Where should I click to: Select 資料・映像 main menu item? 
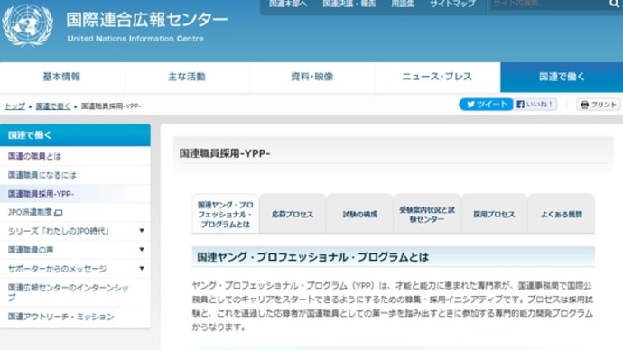311,77
